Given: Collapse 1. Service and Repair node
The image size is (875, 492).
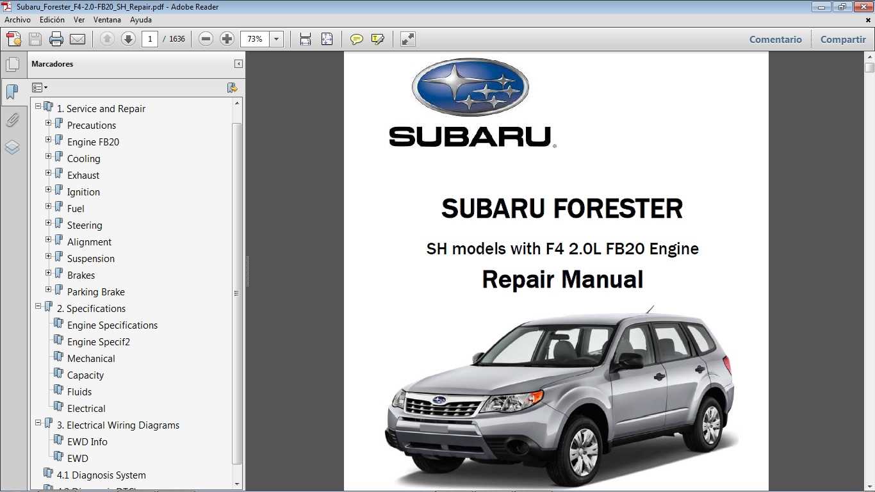Looking at the screenshot, I should pos(38,106).
